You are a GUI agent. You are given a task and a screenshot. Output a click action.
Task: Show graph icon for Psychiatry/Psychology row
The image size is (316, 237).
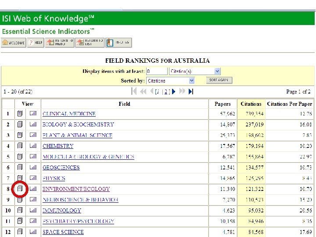[33, 221]
